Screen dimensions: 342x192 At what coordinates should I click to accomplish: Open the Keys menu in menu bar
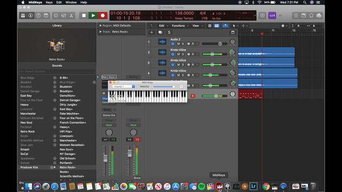pyautogui.click(x=49, y=2)
